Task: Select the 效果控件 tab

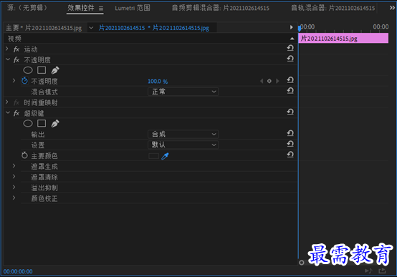Action: (x=81, y=8)
